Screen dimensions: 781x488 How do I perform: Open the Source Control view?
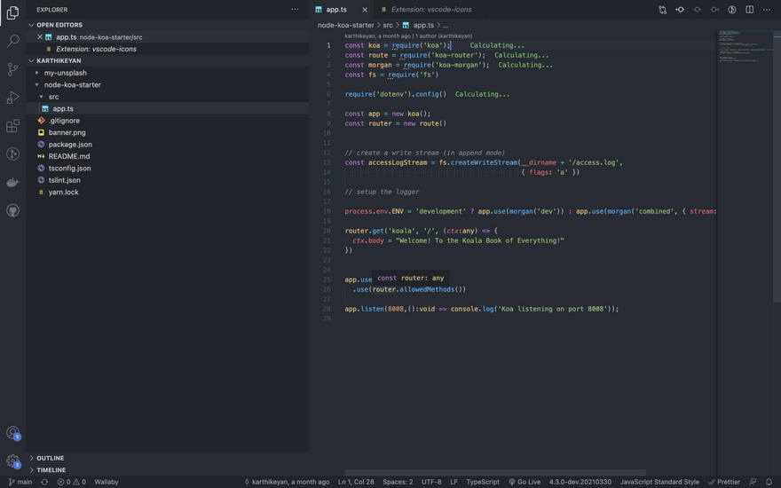(x=12, y=69)
